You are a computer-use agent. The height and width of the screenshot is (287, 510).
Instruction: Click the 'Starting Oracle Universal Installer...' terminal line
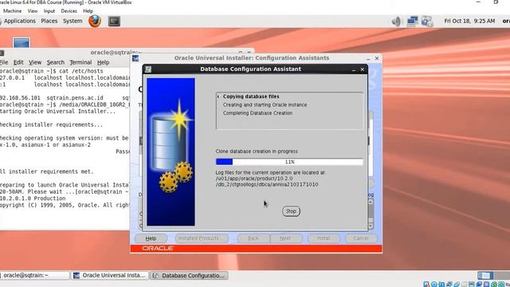tap(57, 112)
